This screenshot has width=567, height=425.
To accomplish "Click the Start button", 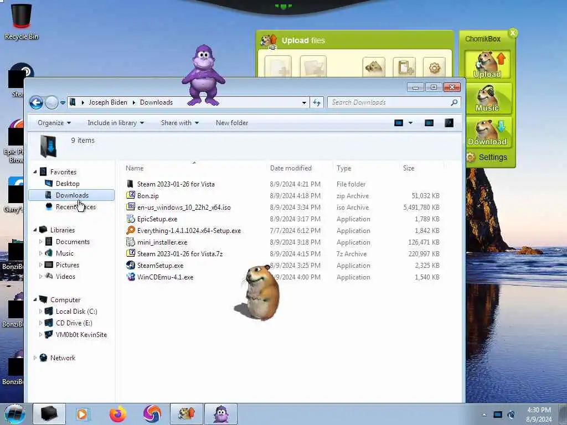I will pyautogui.click(x=14, y=414).
